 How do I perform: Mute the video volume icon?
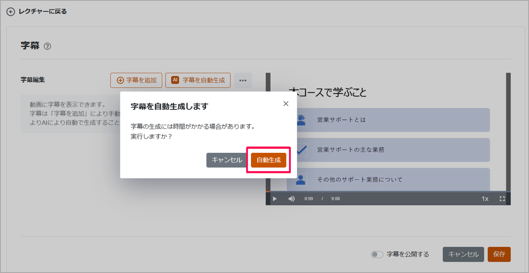tap(292, 199)
